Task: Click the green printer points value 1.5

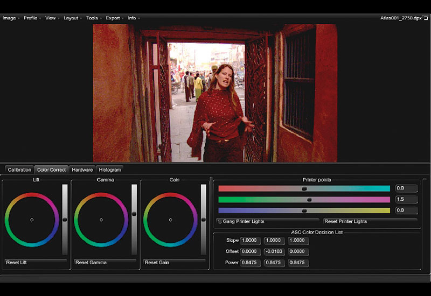Action: 406,199
